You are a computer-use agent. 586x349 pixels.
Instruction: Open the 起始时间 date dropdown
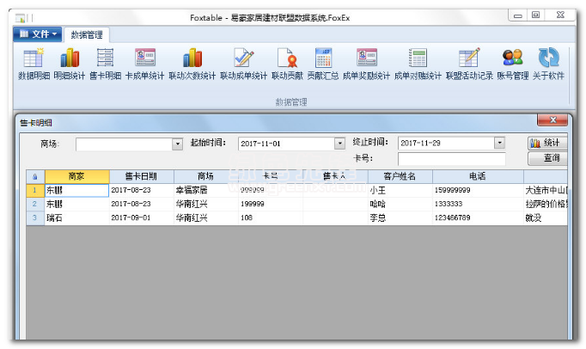[x=339, y=144]
